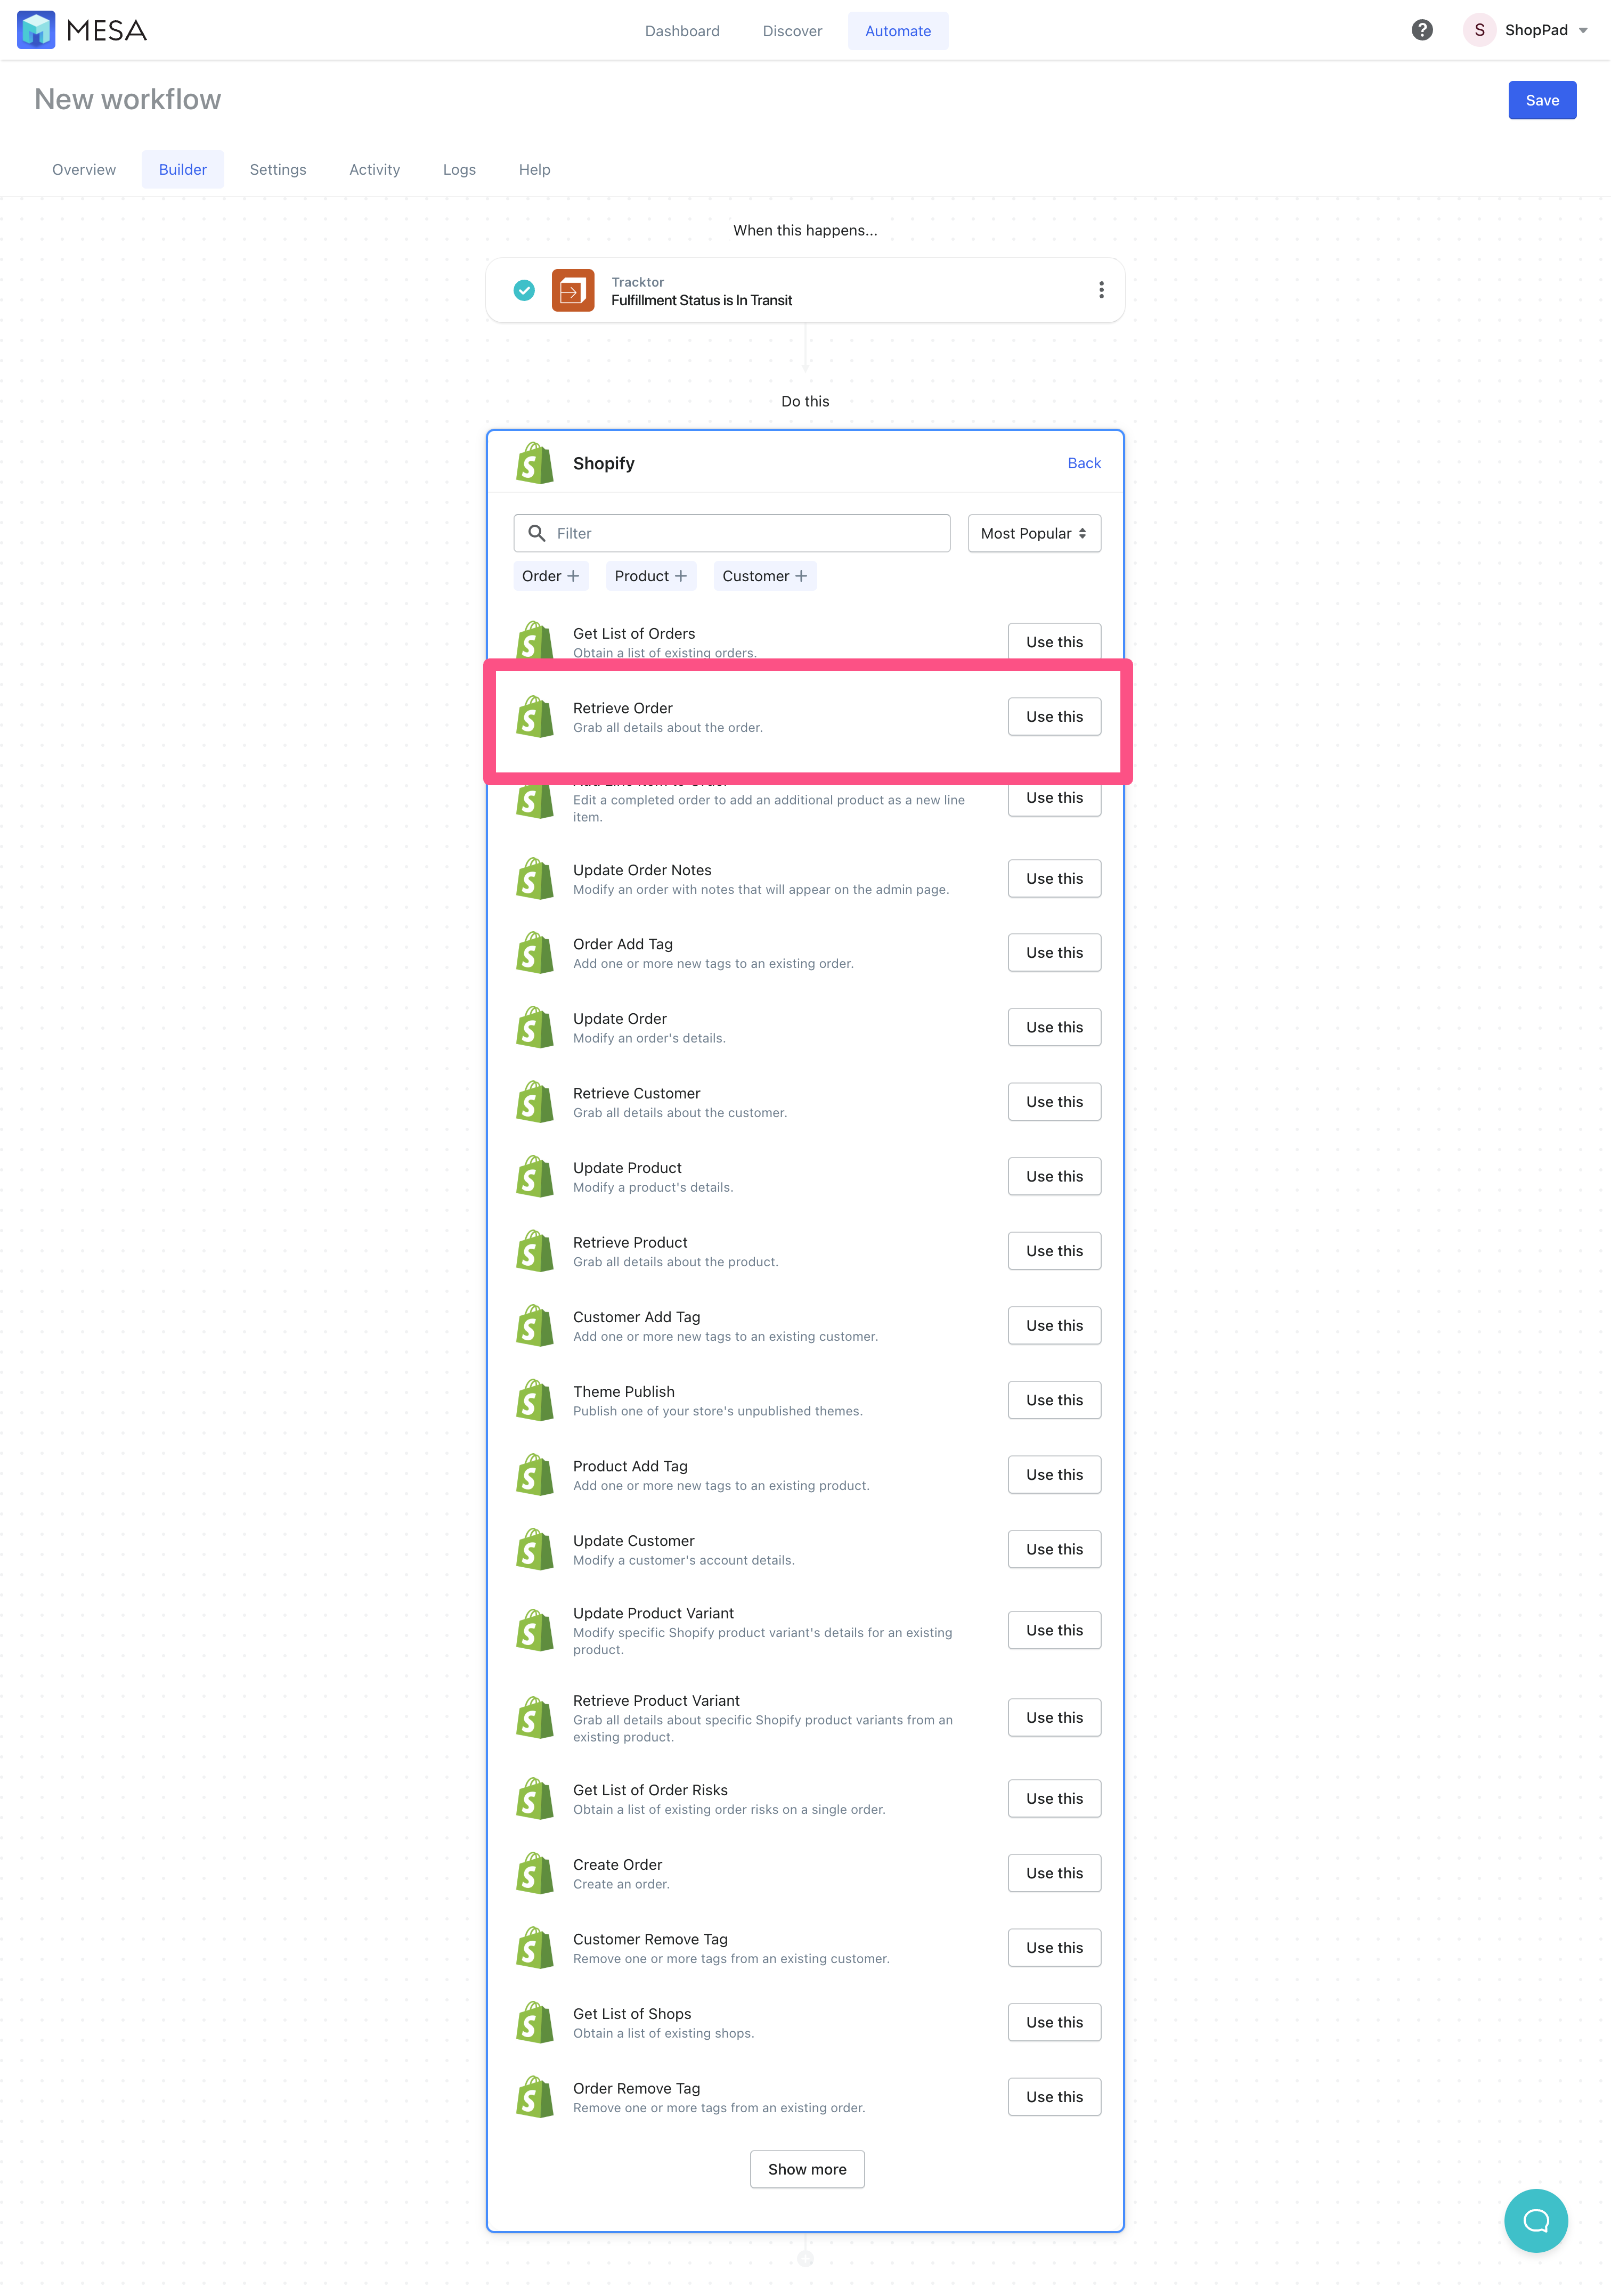
Task: Open the Tracktor step three-dot menu
Action: pos(1101,290)
